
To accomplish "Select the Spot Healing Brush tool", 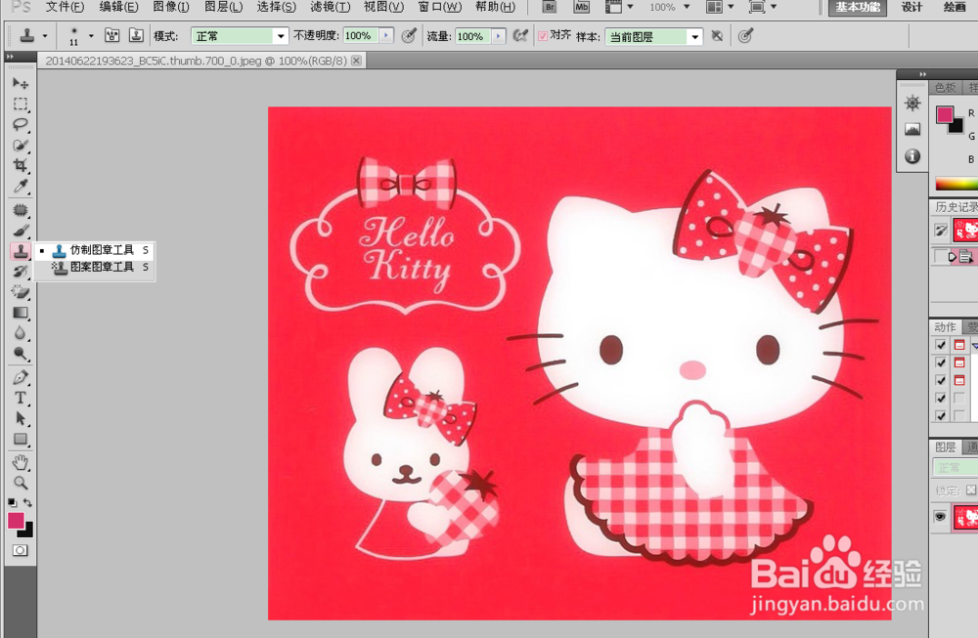I will coord(20,210).
